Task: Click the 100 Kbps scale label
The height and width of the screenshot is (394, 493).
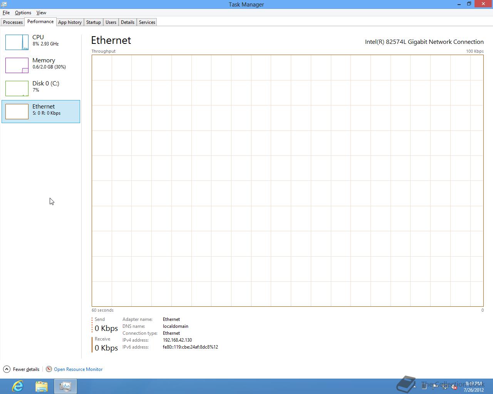Action: click(x=475, y=51)
